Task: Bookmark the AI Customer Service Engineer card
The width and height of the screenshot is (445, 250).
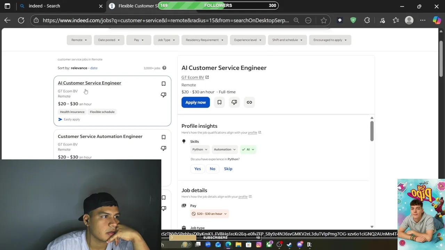Action: click(x=163, y=84)
